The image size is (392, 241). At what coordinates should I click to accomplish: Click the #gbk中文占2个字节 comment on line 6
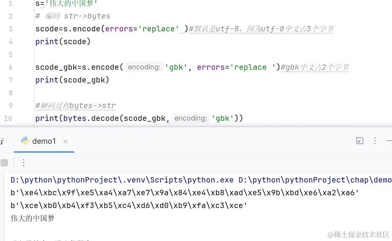point(315,67)
